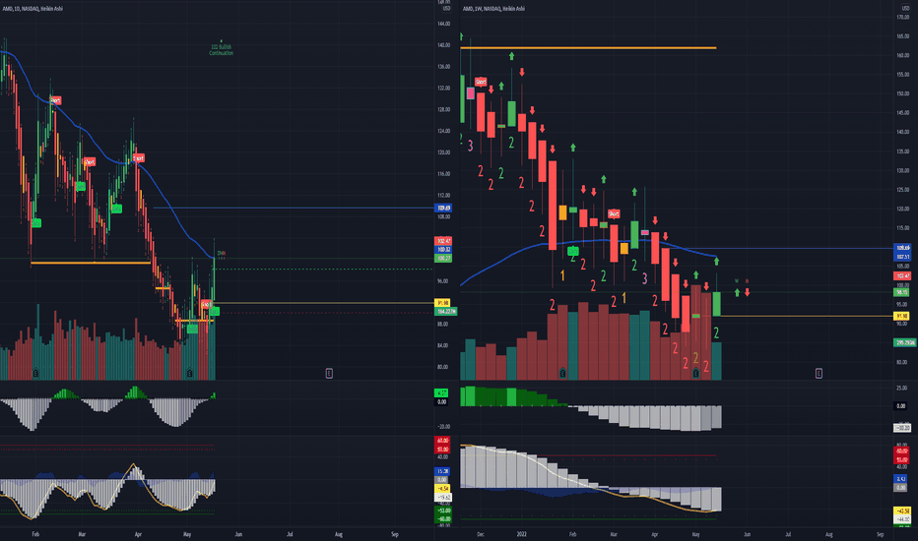Click the yellow 91.98 price label on daily chart
Image resolution: width=918 pixels, height=541 pixels.
click(442, 302)
